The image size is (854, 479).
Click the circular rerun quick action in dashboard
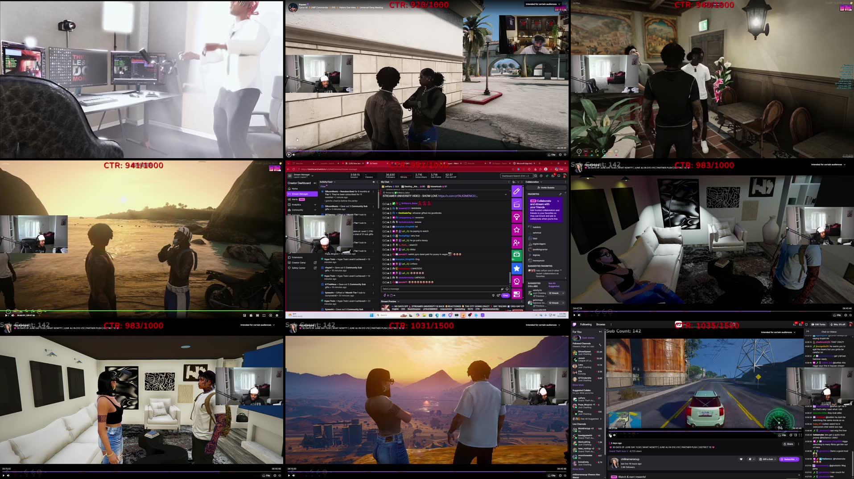pos(516,281)
